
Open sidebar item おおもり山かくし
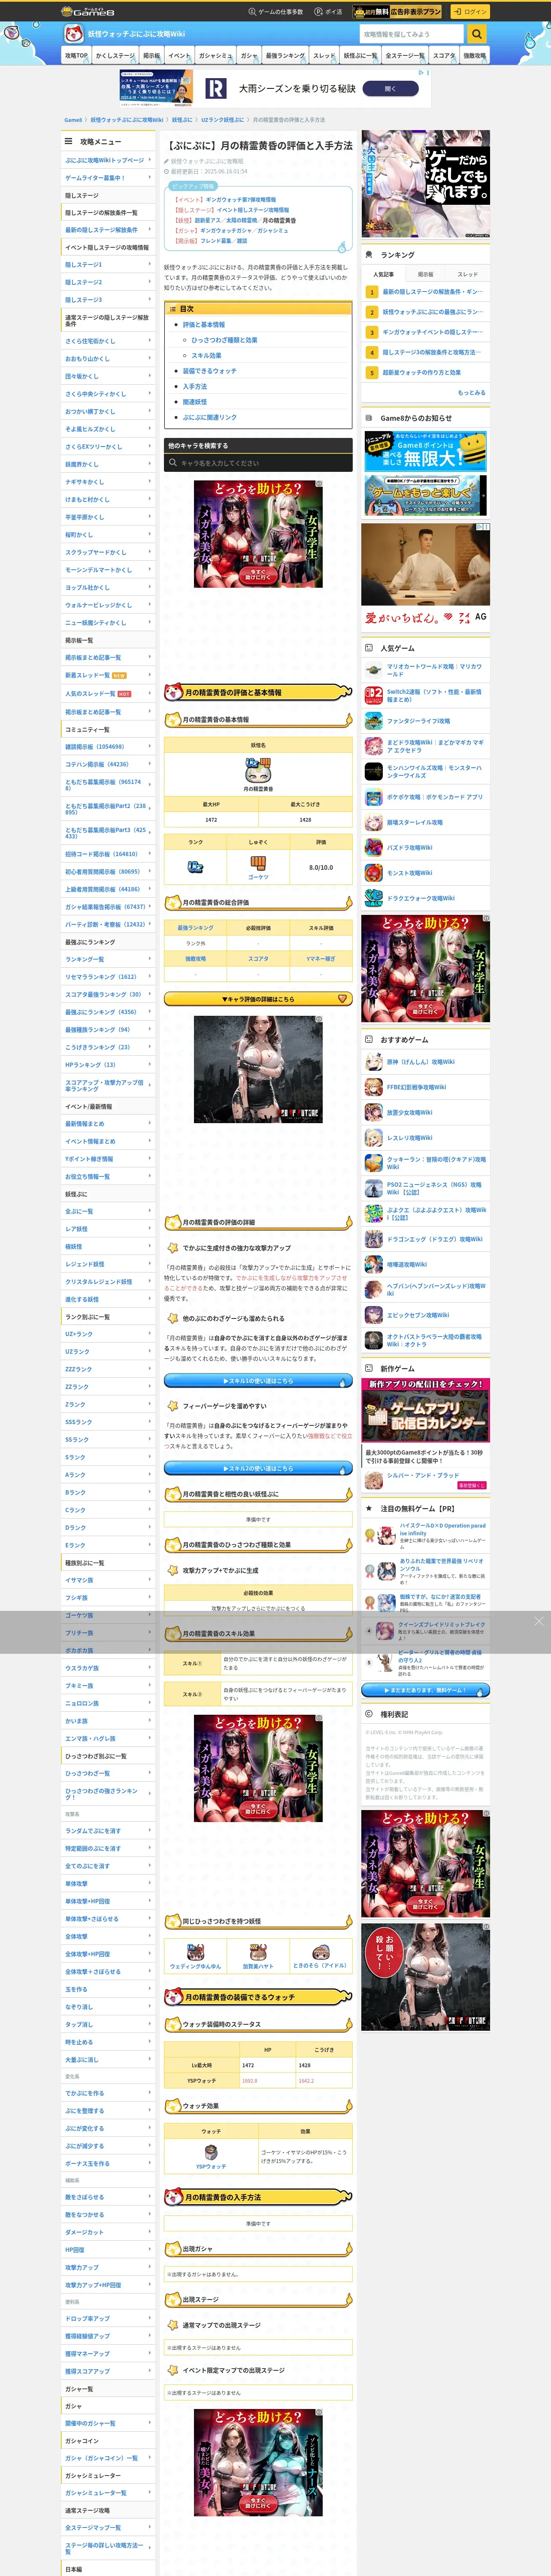point(108,358)
